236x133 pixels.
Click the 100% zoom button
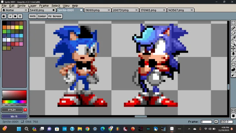(x=33, y=16)
